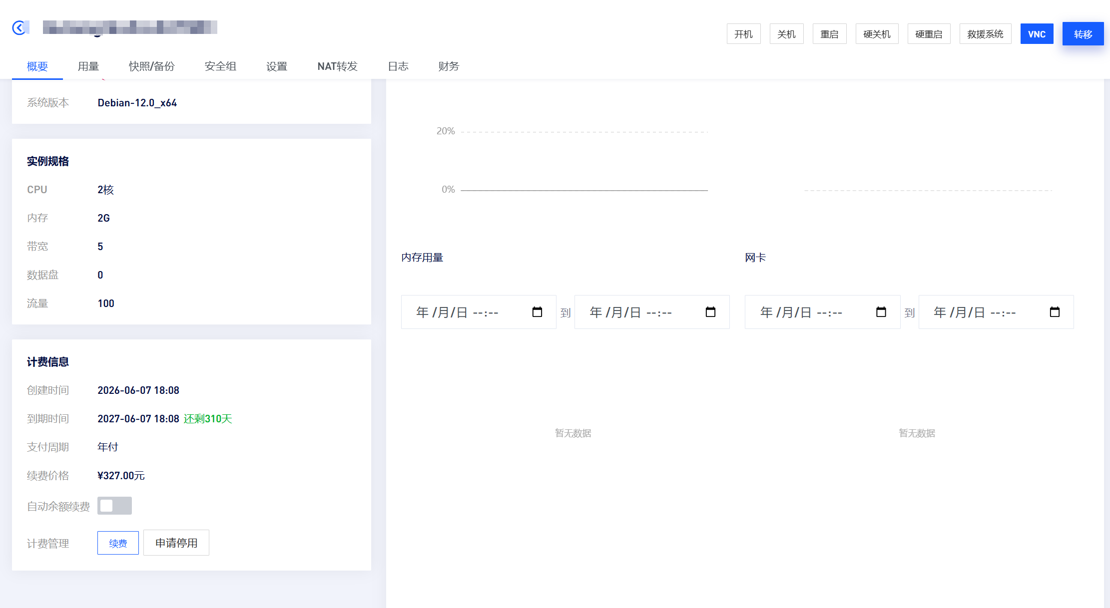The height and width of the screenshot is (608, 1110).
Task: Toggle the 自动余额续费 switch
Action: [x=114, y=506]
